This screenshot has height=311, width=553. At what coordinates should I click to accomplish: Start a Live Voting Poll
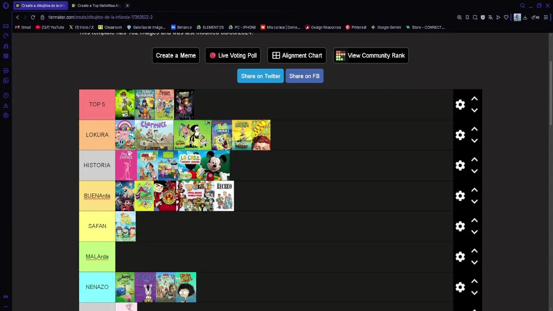[233, 55]
